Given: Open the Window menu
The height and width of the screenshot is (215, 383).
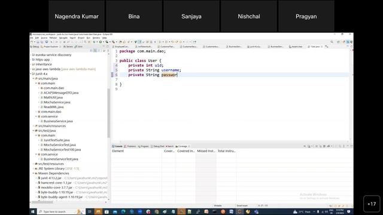Looking at the screenshot, I should pos(96,38).
